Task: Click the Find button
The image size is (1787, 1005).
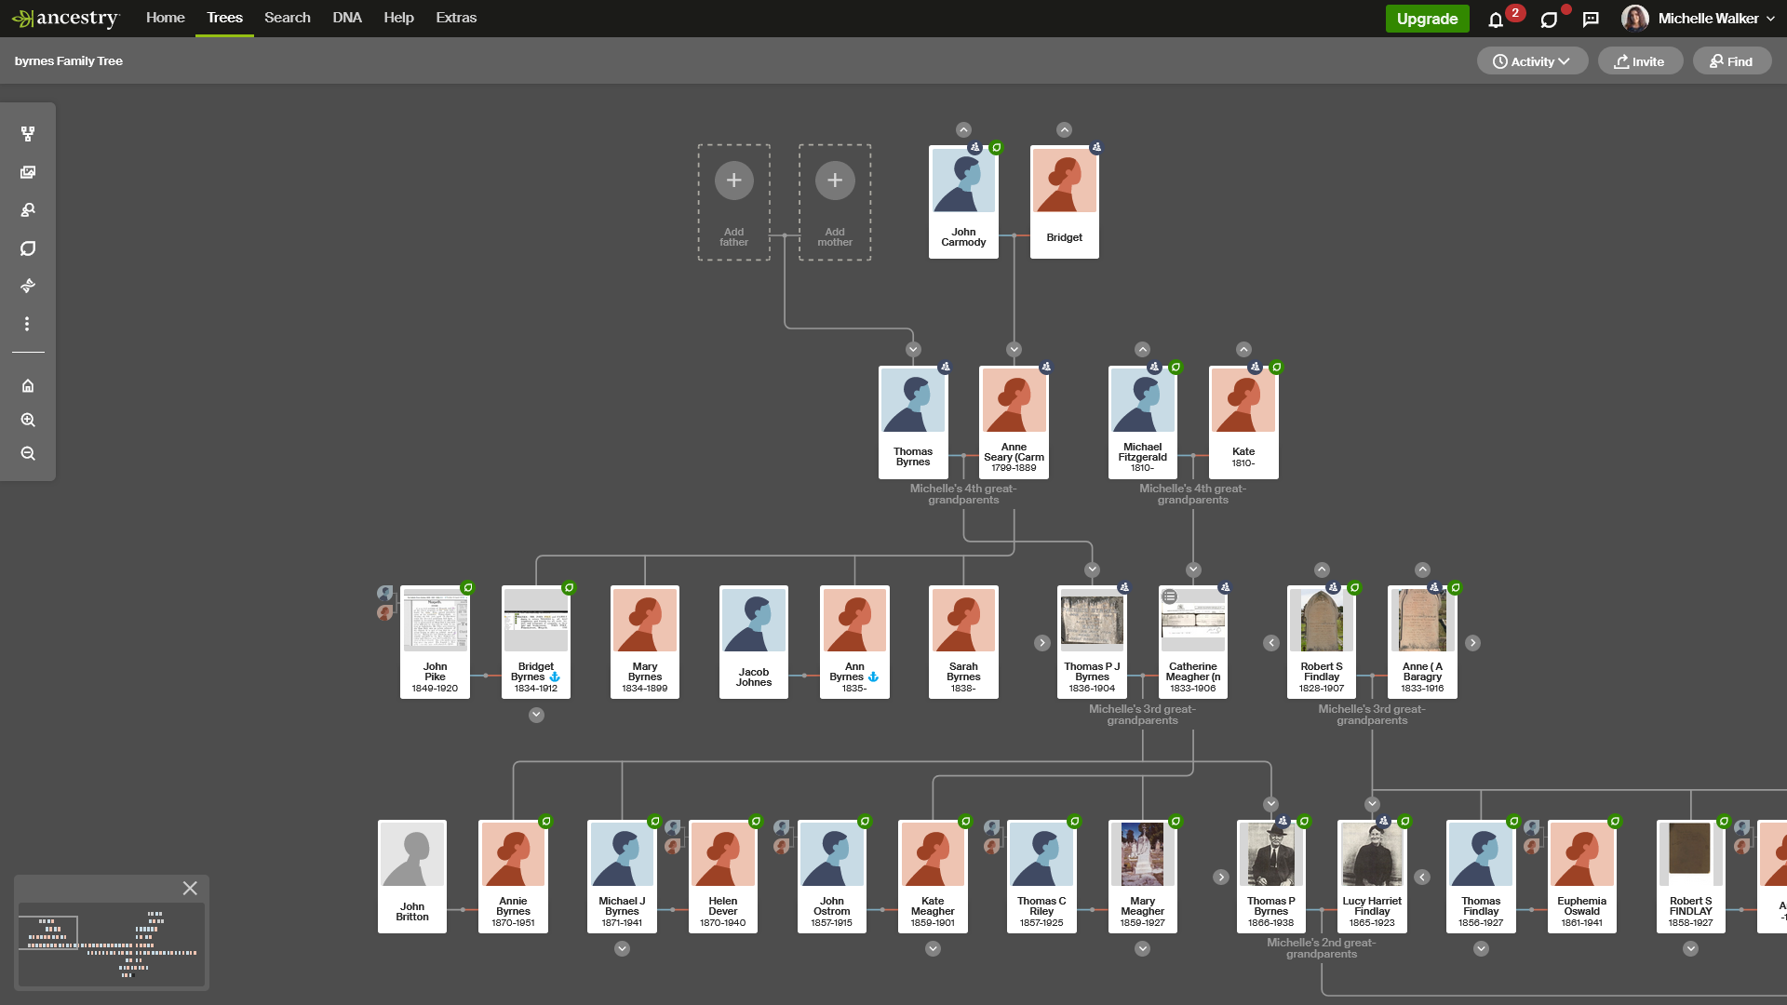Action: pos(1732,61)
